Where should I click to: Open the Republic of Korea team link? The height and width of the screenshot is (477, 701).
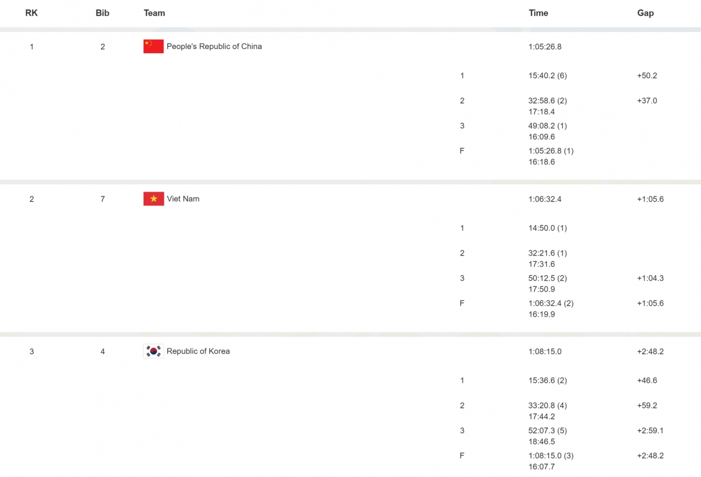point(198,351)
